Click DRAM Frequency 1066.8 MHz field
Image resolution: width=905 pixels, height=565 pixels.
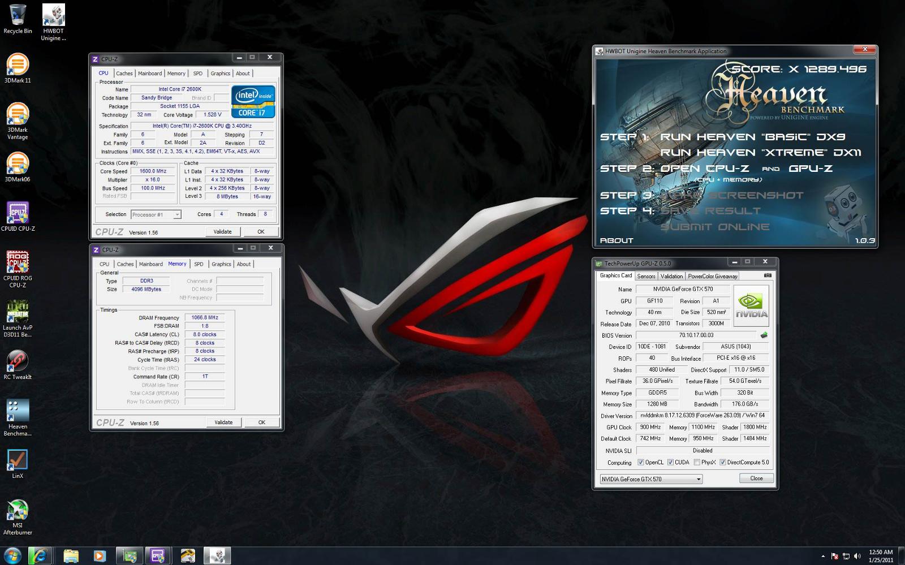(205, 318)
